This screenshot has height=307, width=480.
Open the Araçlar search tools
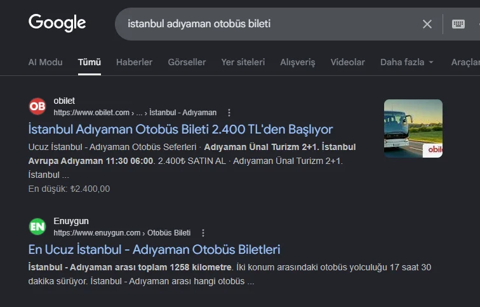(x=465, y=62)
